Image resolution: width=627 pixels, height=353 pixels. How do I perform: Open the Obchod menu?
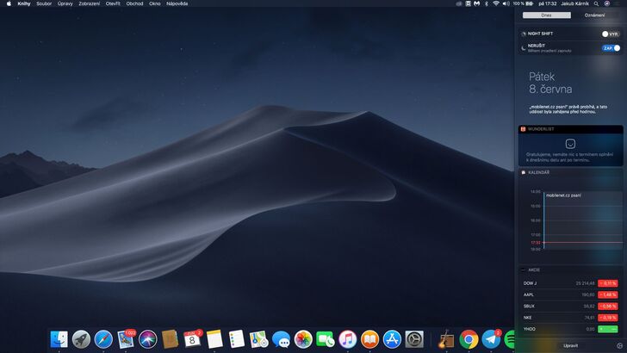(134, 3)
